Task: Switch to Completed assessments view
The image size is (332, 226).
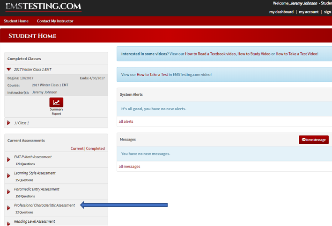Action: (96, 148)
